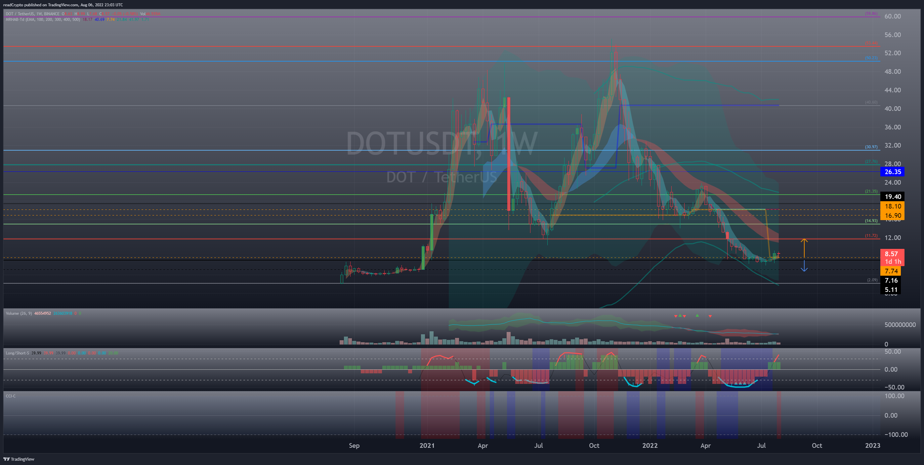Click the MRHAB-Td indicator legend

click(43, 20)
